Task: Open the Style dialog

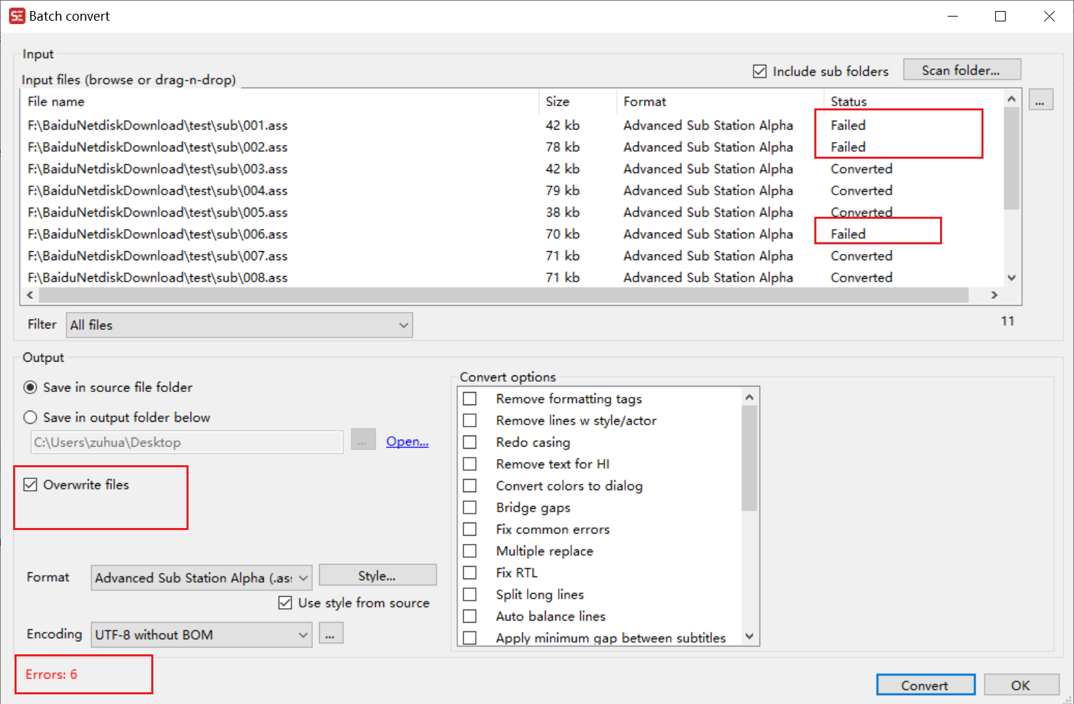Action: pyautogui.click(x=377, y=574)
